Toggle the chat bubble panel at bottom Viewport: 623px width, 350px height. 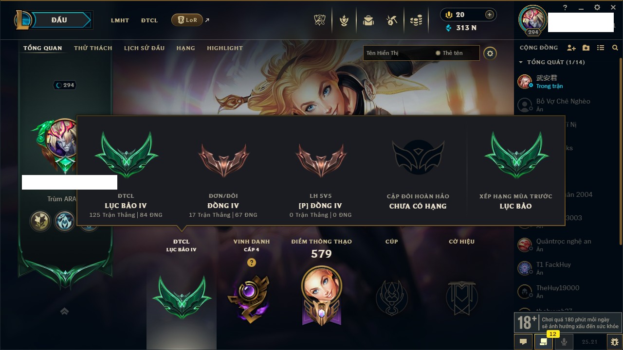click(523, 342)
